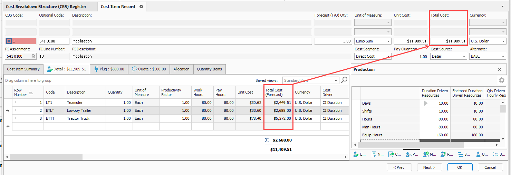511x175 pixels.
Task: Click the Mobilization description input field
Action: coord(192,41)
